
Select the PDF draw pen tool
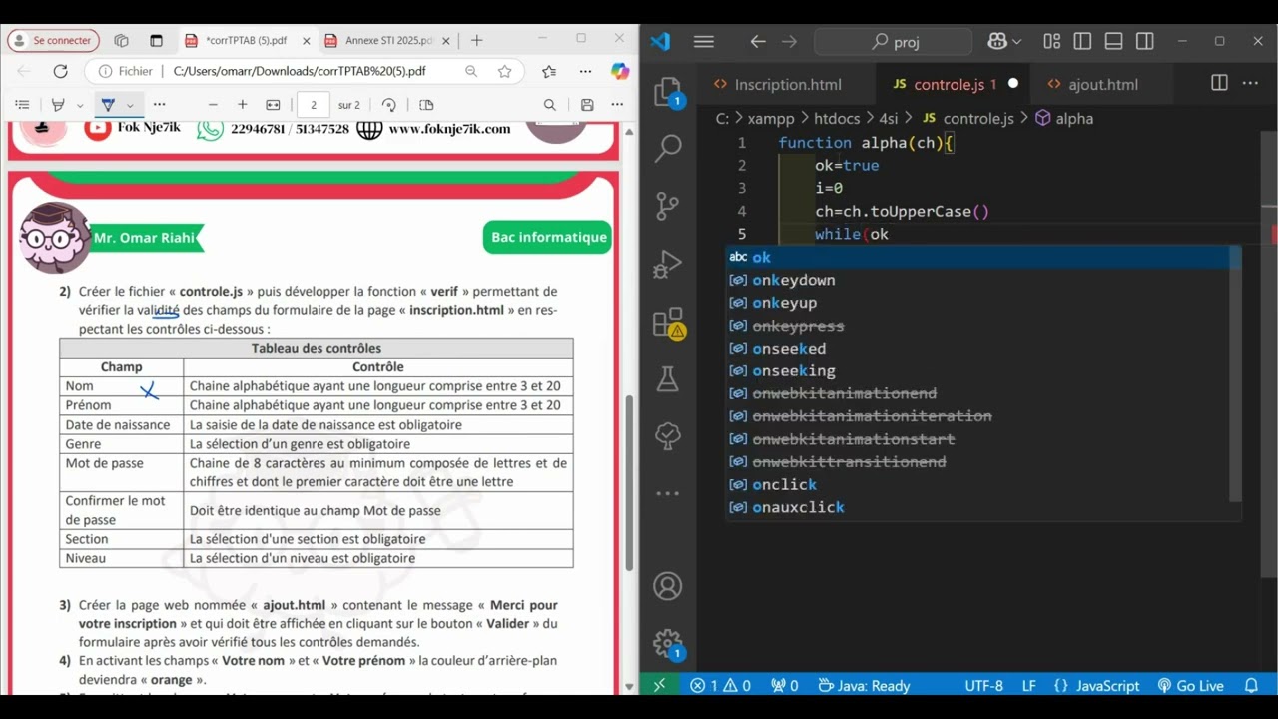point(108,105)
